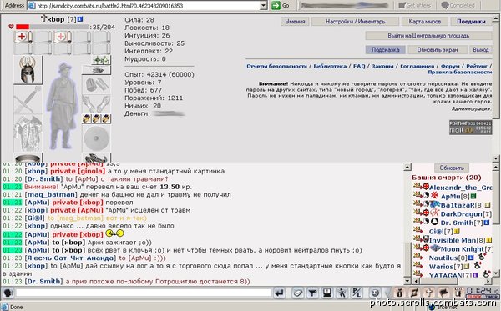Open info icon next to ApMu[8]
The image size is (501, 311).
(473, 196)
